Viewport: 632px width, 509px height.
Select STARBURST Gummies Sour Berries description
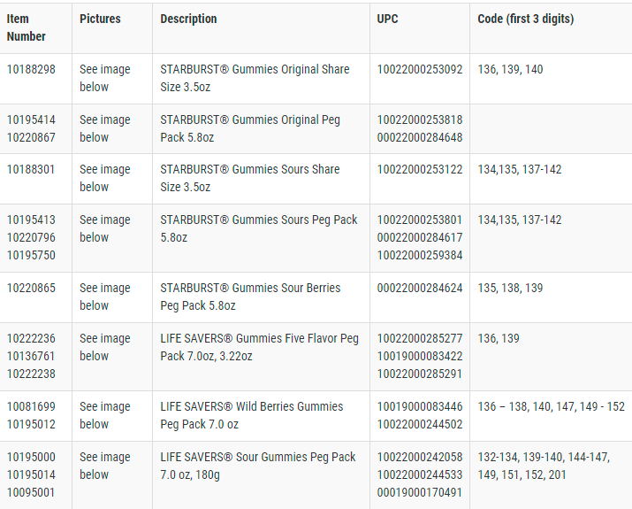pos(250,297)
